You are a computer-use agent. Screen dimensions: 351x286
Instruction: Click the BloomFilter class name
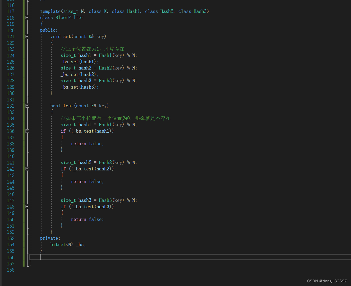click(70, 18)
